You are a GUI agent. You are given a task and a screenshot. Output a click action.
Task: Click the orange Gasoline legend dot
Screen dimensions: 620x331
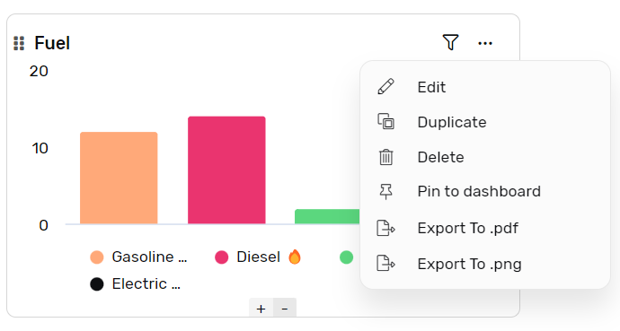[96, 257]
